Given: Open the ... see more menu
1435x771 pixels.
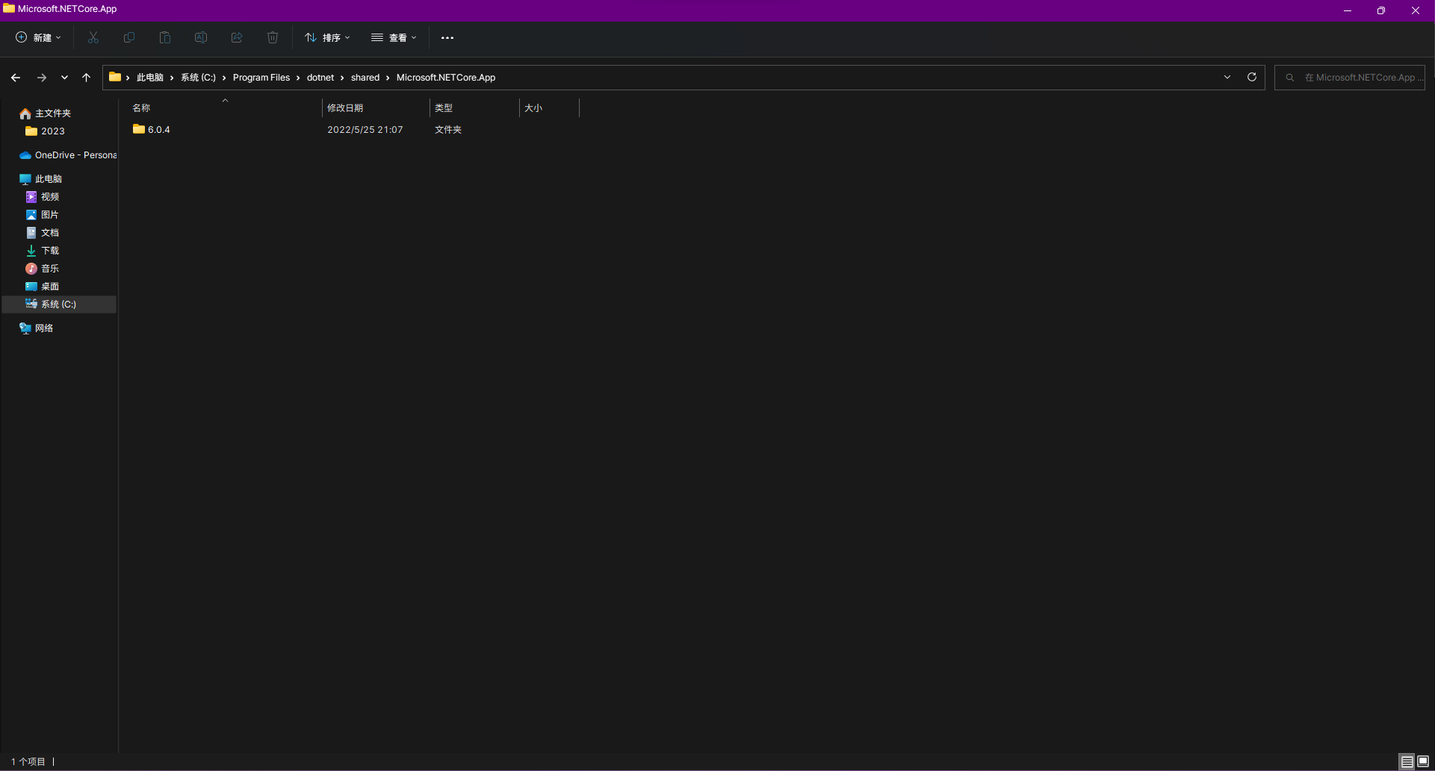Looking at the screenshot, I should pos(447,37).
